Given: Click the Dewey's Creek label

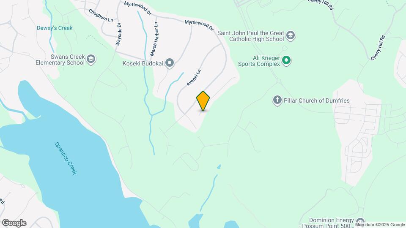Looking at the screenshot, I should pyautogui.click(x=55, y=28).
